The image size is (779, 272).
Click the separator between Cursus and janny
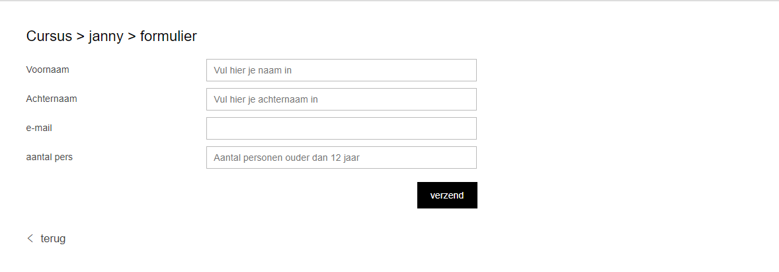(x=81, y=37)
